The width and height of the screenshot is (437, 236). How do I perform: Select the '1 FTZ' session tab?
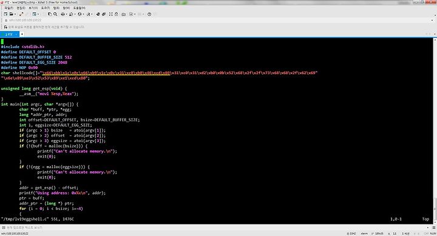(x=9, y=34)
